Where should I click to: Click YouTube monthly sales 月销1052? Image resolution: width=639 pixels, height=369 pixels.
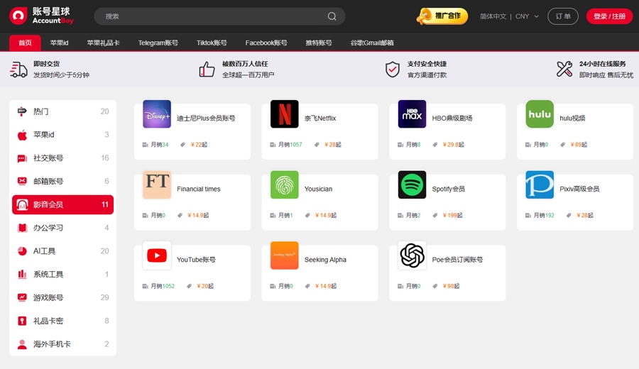(163, 286)
